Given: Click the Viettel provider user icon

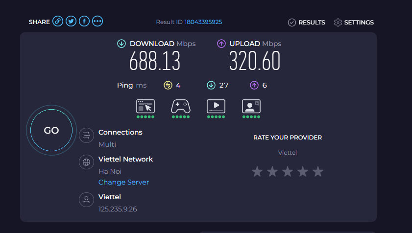Looking at the screenshot, I should point(86,200).
